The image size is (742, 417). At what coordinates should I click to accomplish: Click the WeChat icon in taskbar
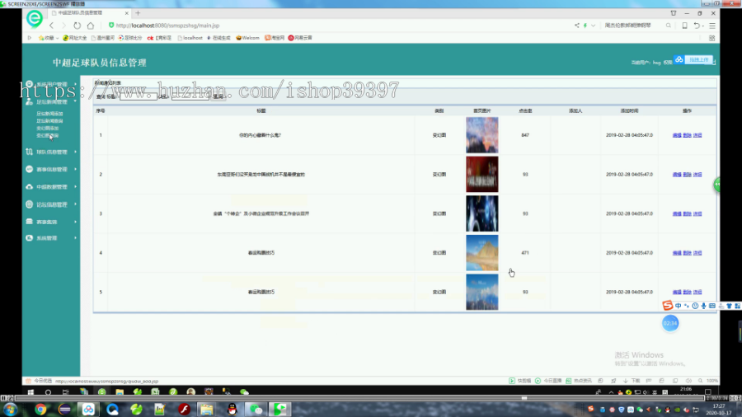point(256,409)
